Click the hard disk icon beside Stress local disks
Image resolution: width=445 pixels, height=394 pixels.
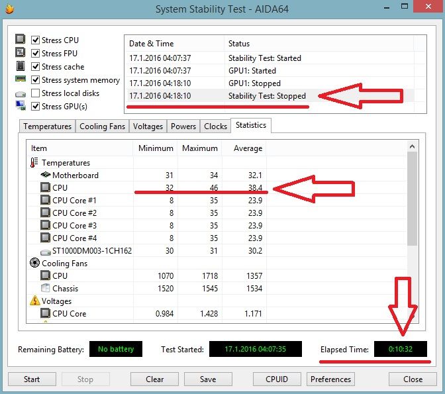pos(21,94)
